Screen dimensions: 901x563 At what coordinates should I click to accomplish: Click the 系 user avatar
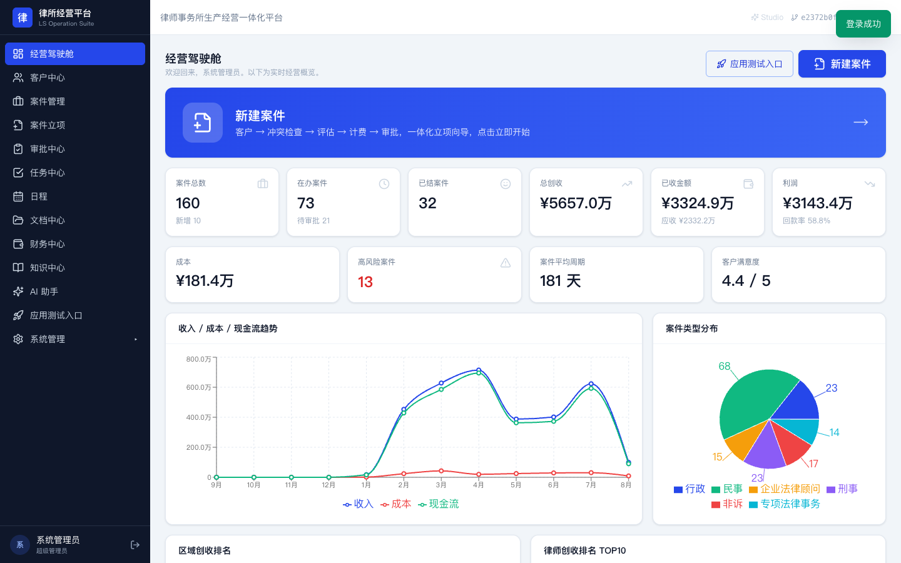[20, 545]
